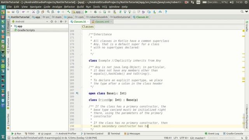Click the Navigate Back arrow icon
The image size is (249, 140).
pyautogui.click(x=58, y=12)
